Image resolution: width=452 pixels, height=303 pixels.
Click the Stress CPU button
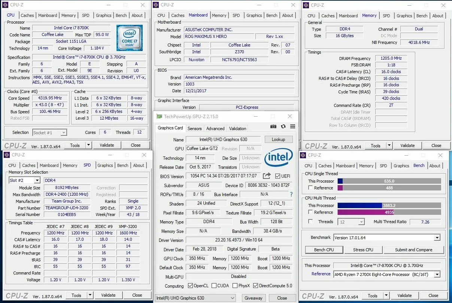point(363,250)
